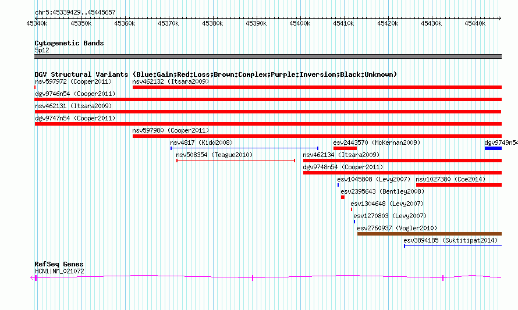Screen dimensions: 518x310
Task: Open esv1304648 (Levy2007) variant label
Action: pyautogui.click(x=387, y=204)
